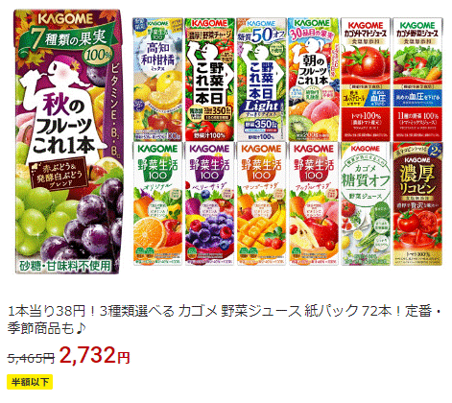452x403 pixels.
Task: Select the 濃厚リコピン dark red carton
Action: pos(417,203)
